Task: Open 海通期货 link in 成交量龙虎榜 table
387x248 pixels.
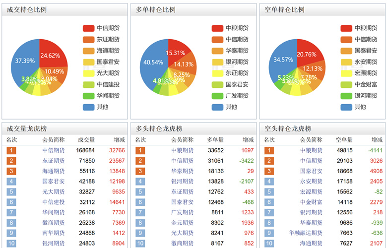Action: pos(54,171)
